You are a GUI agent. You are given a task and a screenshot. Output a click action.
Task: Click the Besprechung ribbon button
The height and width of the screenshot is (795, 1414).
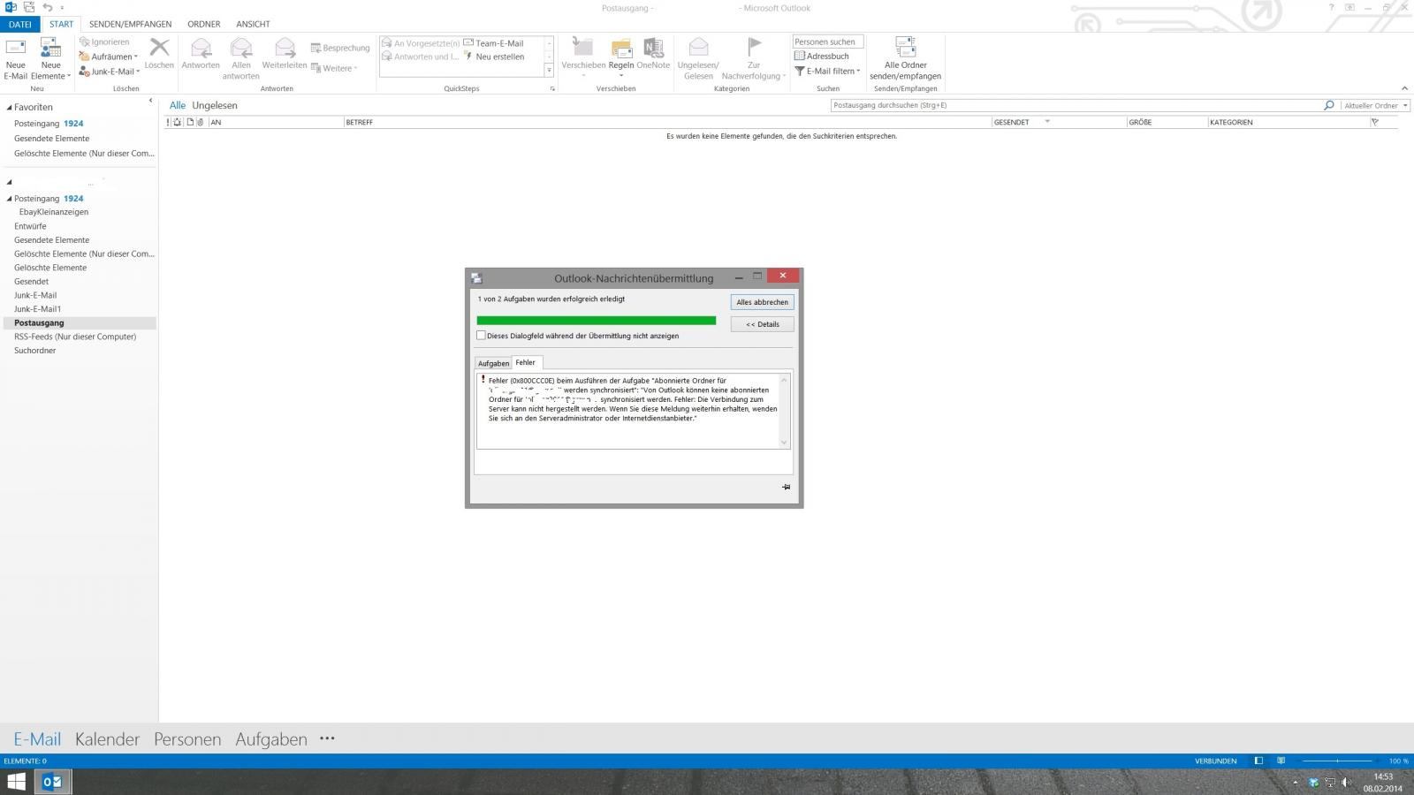point(340,48)
